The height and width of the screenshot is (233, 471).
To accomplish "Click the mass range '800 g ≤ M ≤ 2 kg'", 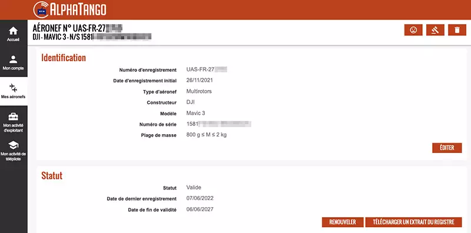I will click(x=207, y=135).
